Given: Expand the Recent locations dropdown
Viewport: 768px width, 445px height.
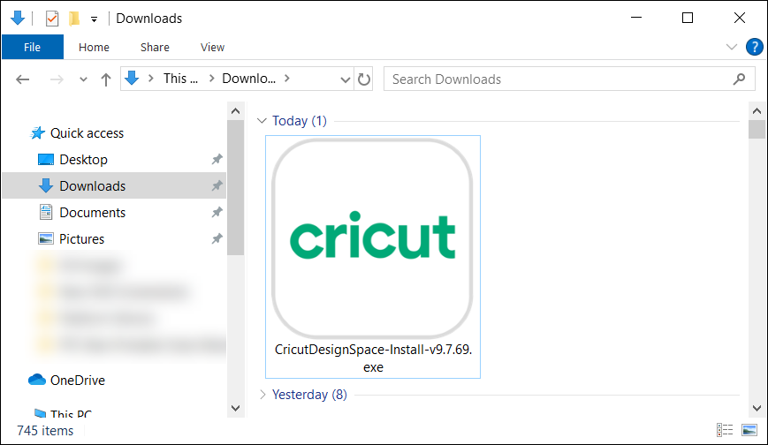Looking at the screenshot, I should tap(84, 79).
